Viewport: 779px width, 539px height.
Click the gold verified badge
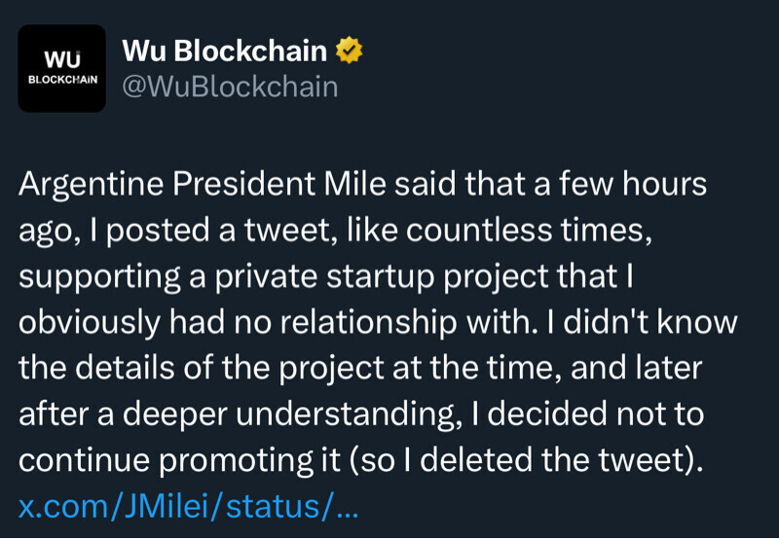tap(350, 51)
